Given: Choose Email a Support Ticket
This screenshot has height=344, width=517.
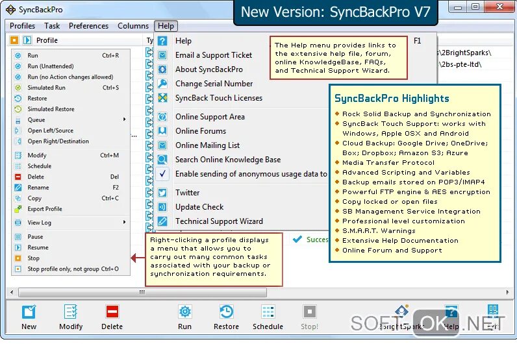Looking at the screenshot, I should pyautogui.click(x=214, y=55).
